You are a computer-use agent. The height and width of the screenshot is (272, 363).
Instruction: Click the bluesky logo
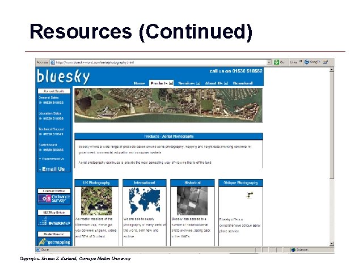pos(63,77)
